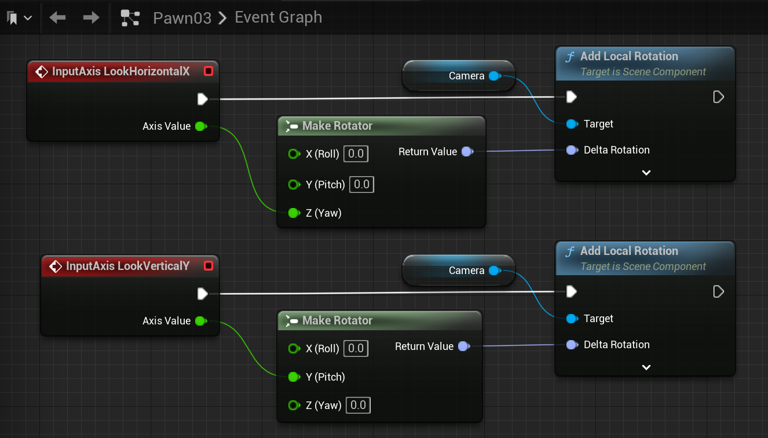
Task: Edit X (Roll) value in upper Make Rotator
Action: click(x=356, y=154)
